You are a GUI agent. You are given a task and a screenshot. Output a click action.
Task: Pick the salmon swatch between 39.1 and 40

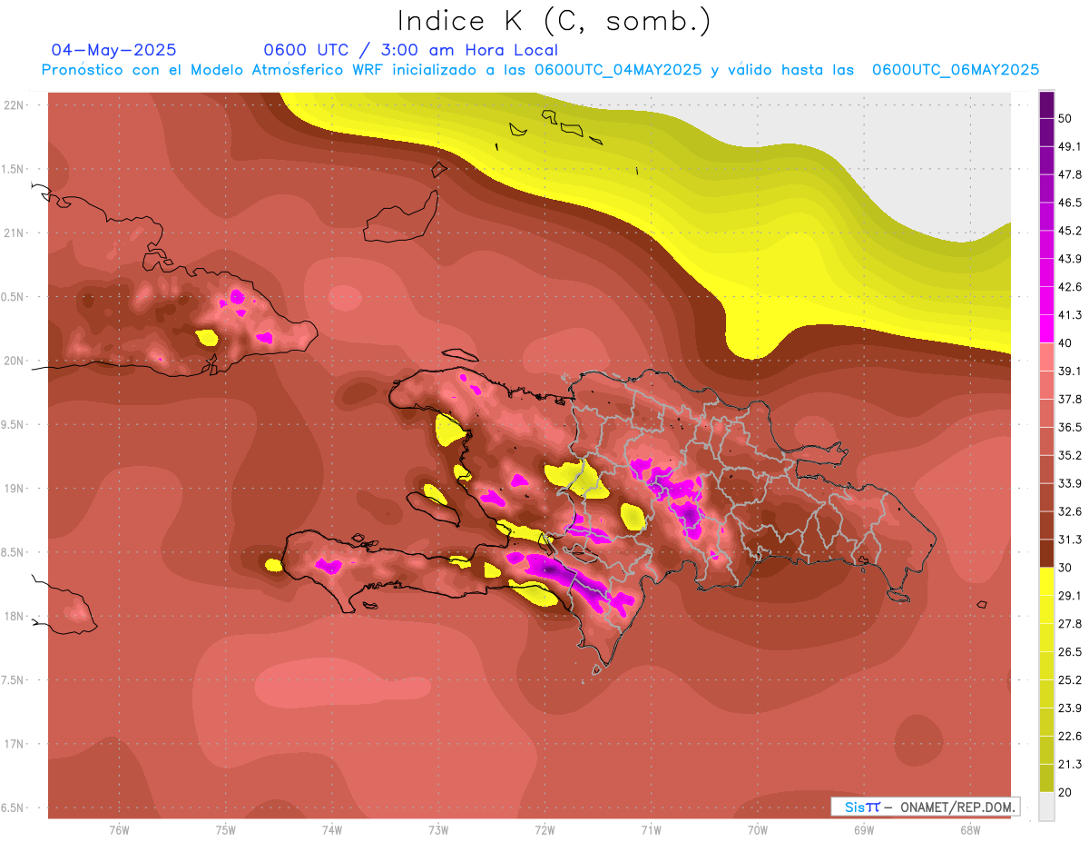(1046, 357)
